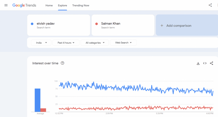Click the Interest over time heading
This screenshot has height=117, width=218.
coord(45,63)
